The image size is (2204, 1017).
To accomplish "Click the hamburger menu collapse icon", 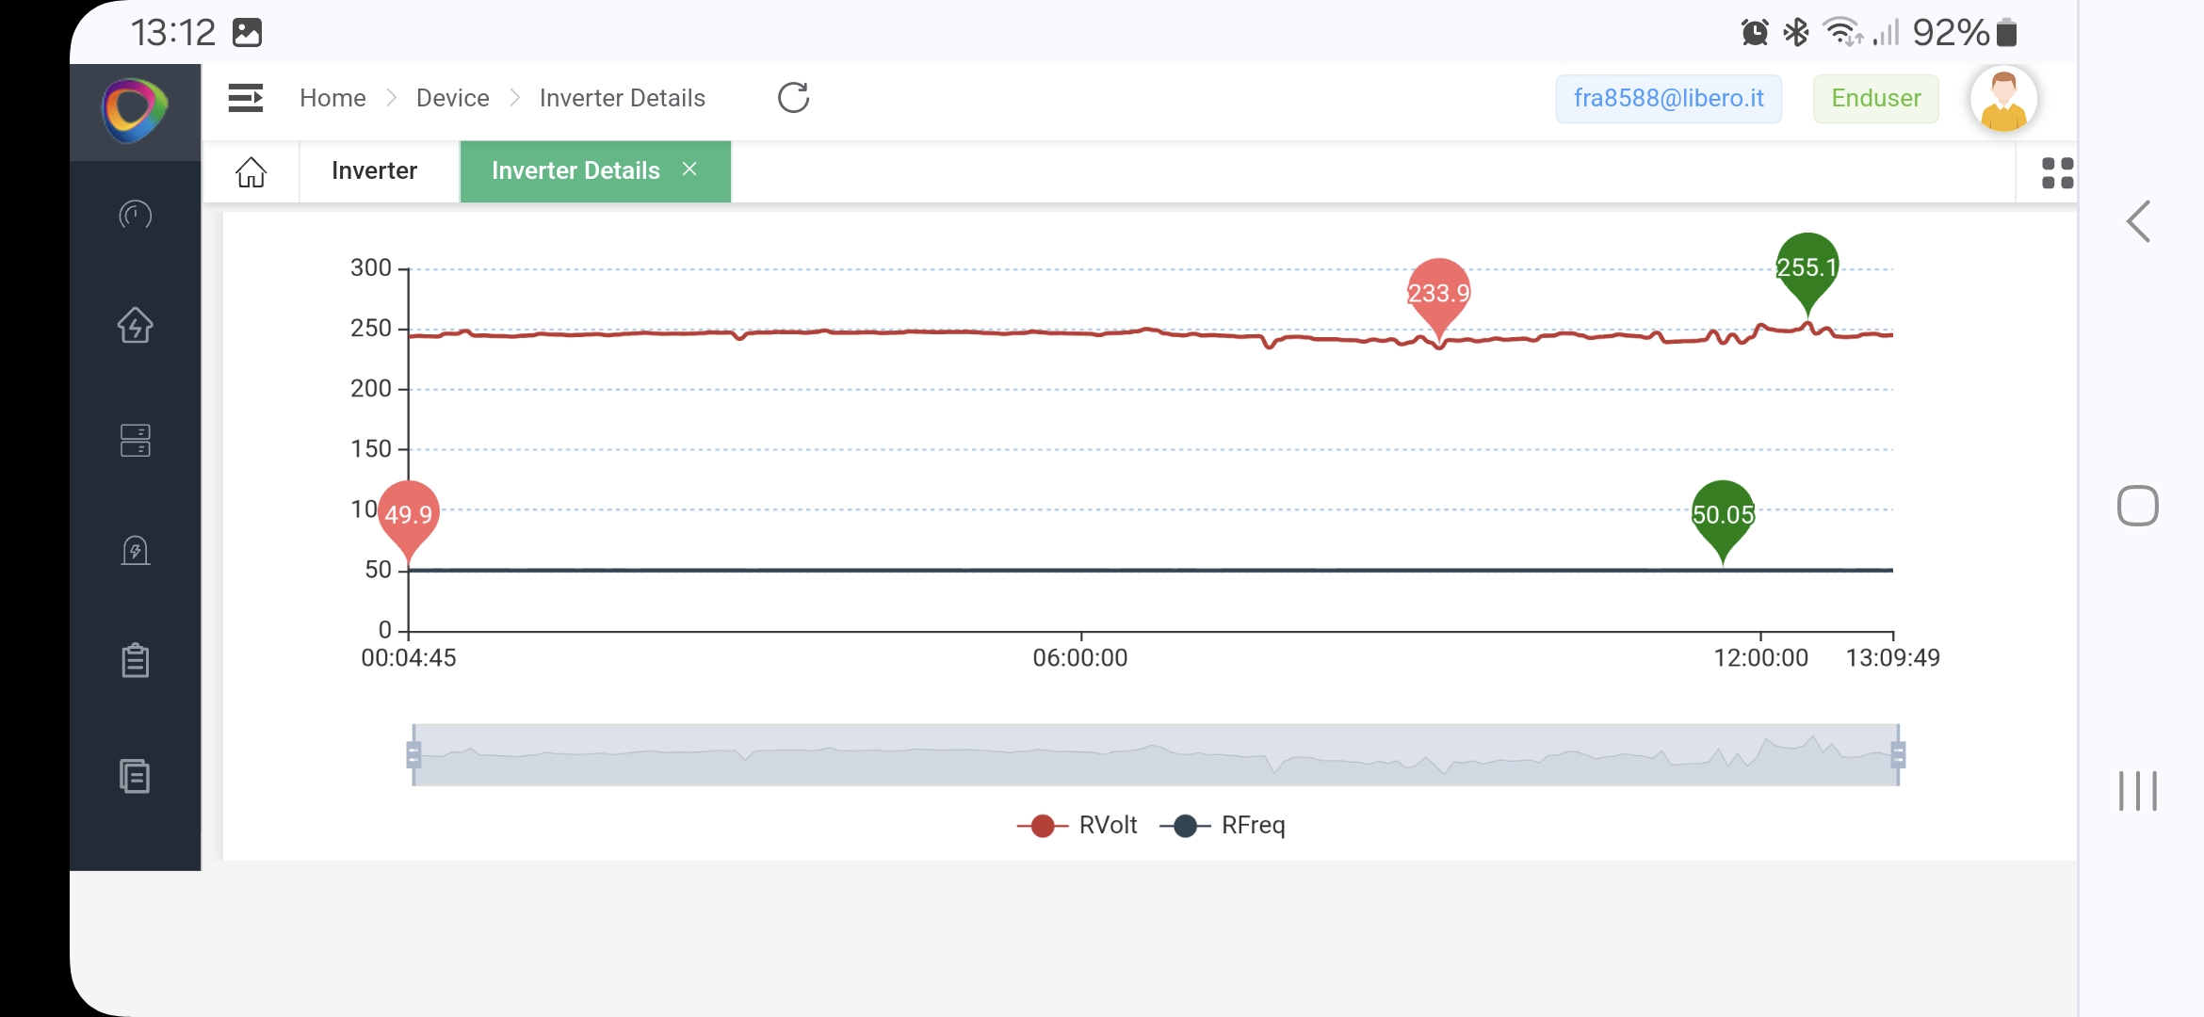I will coord(245,98).
